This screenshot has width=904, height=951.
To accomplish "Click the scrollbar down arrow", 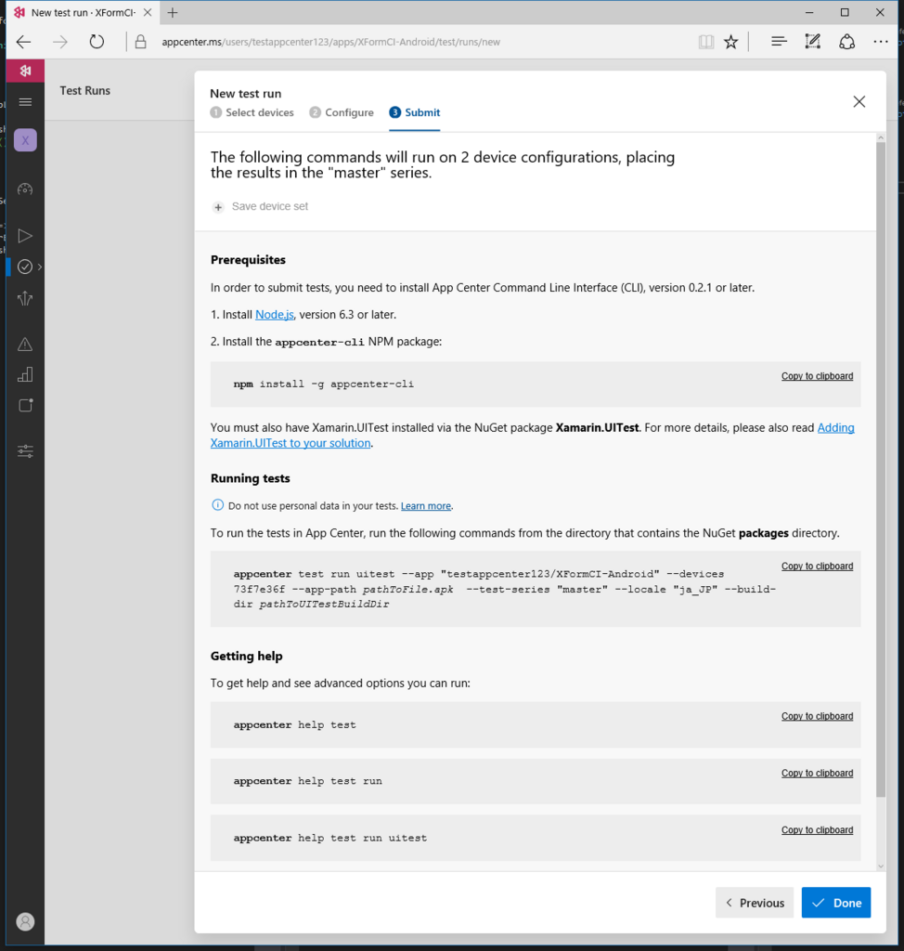I will [881, 866].
